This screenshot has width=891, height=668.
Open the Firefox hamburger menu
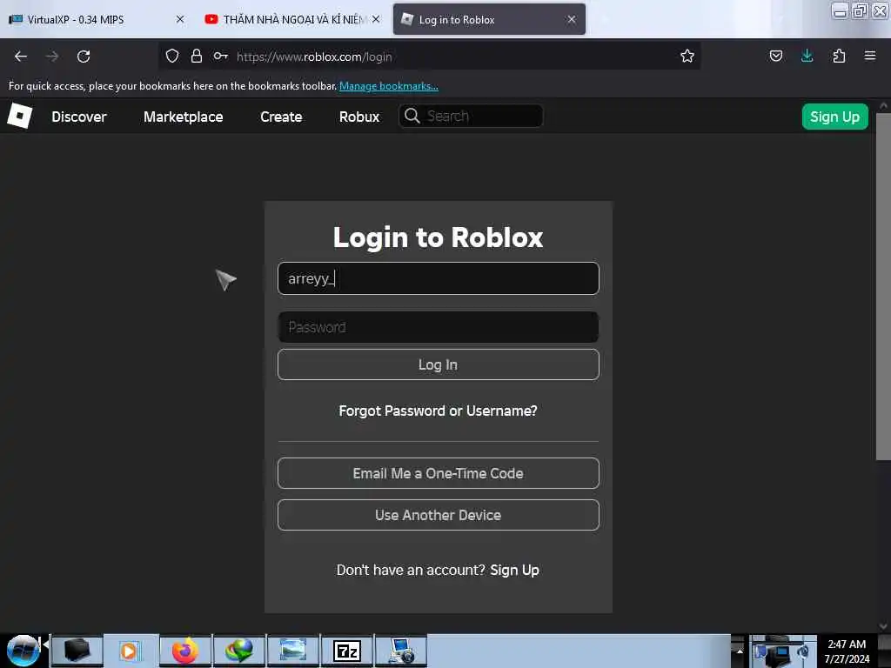(x=870, y=56)
